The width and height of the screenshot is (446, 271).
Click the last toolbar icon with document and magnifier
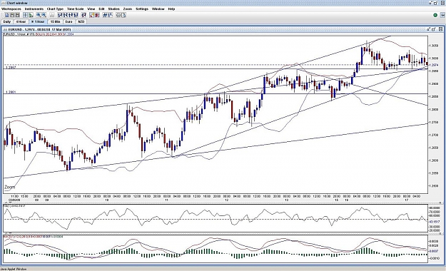123,15
